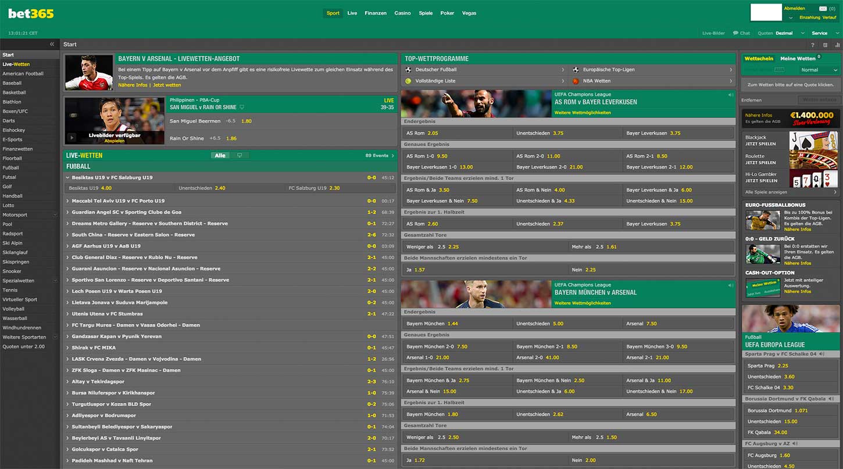Click the tennis ball icon beside Vollständige Liste
The image size is (843, 469).
(408, 81)
